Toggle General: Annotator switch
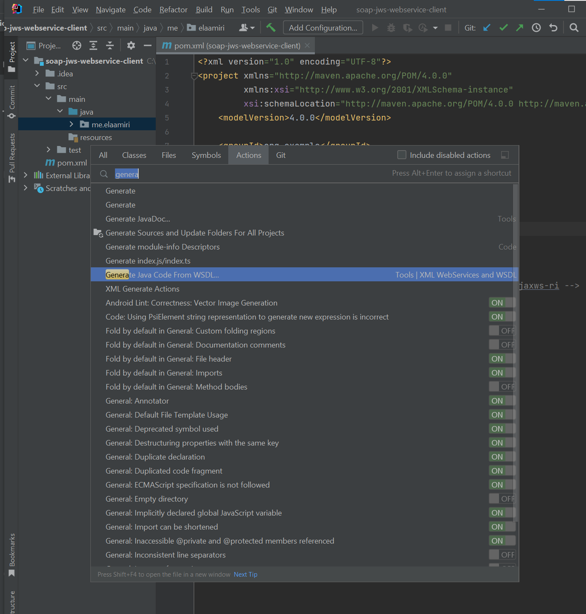This screenshot has width=586, height=614. pyautogui.click(x=502, y=401)
